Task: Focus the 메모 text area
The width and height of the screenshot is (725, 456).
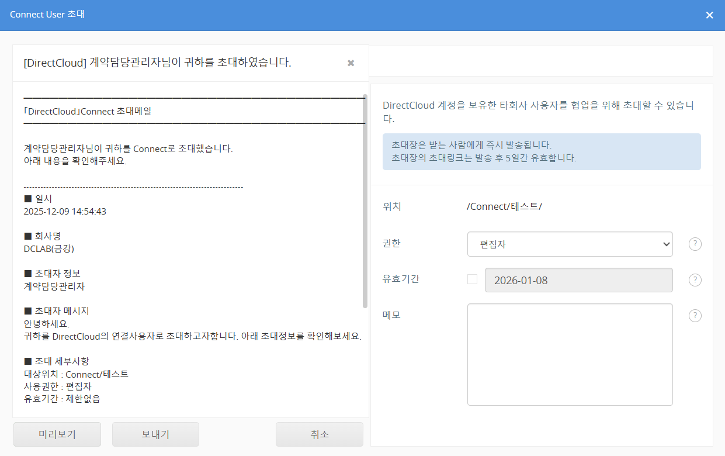Action: click(x=570, y=354)
